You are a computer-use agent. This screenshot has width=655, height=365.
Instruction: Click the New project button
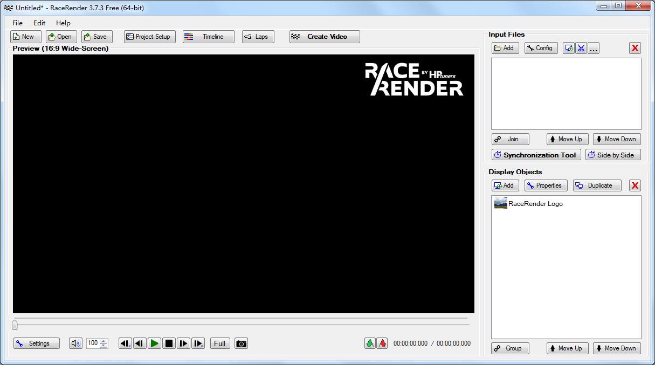click(x=26, y=37)
